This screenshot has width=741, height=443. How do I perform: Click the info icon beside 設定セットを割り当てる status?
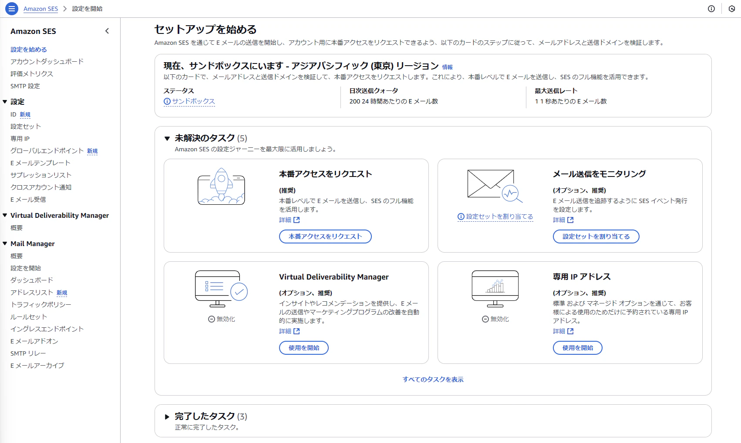(x=461, y=217)
